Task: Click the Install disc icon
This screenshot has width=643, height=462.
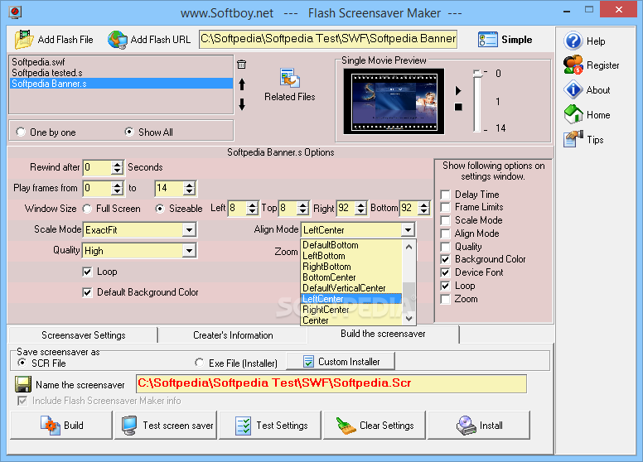Action: (466, 426)
